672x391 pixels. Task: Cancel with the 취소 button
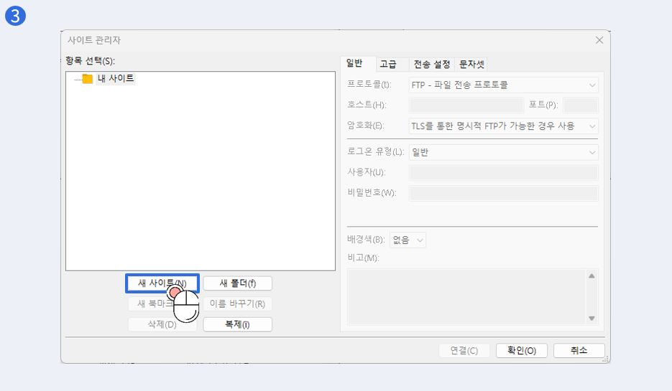point(579,351)
